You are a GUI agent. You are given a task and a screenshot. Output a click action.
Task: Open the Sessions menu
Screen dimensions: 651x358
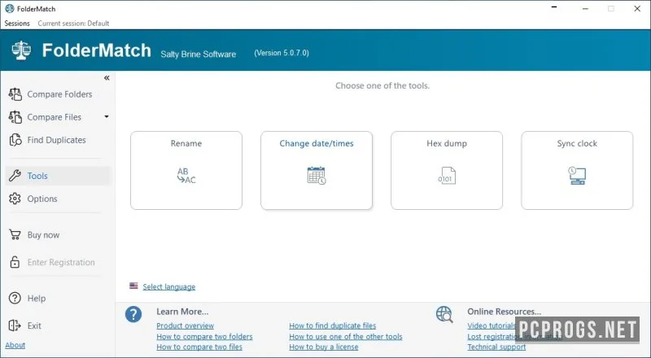pyautogui.click(x=17, y=24)
